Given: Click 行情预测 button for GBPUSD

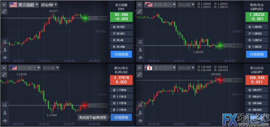Looking at the screenshot, I should tap(256, 54).
